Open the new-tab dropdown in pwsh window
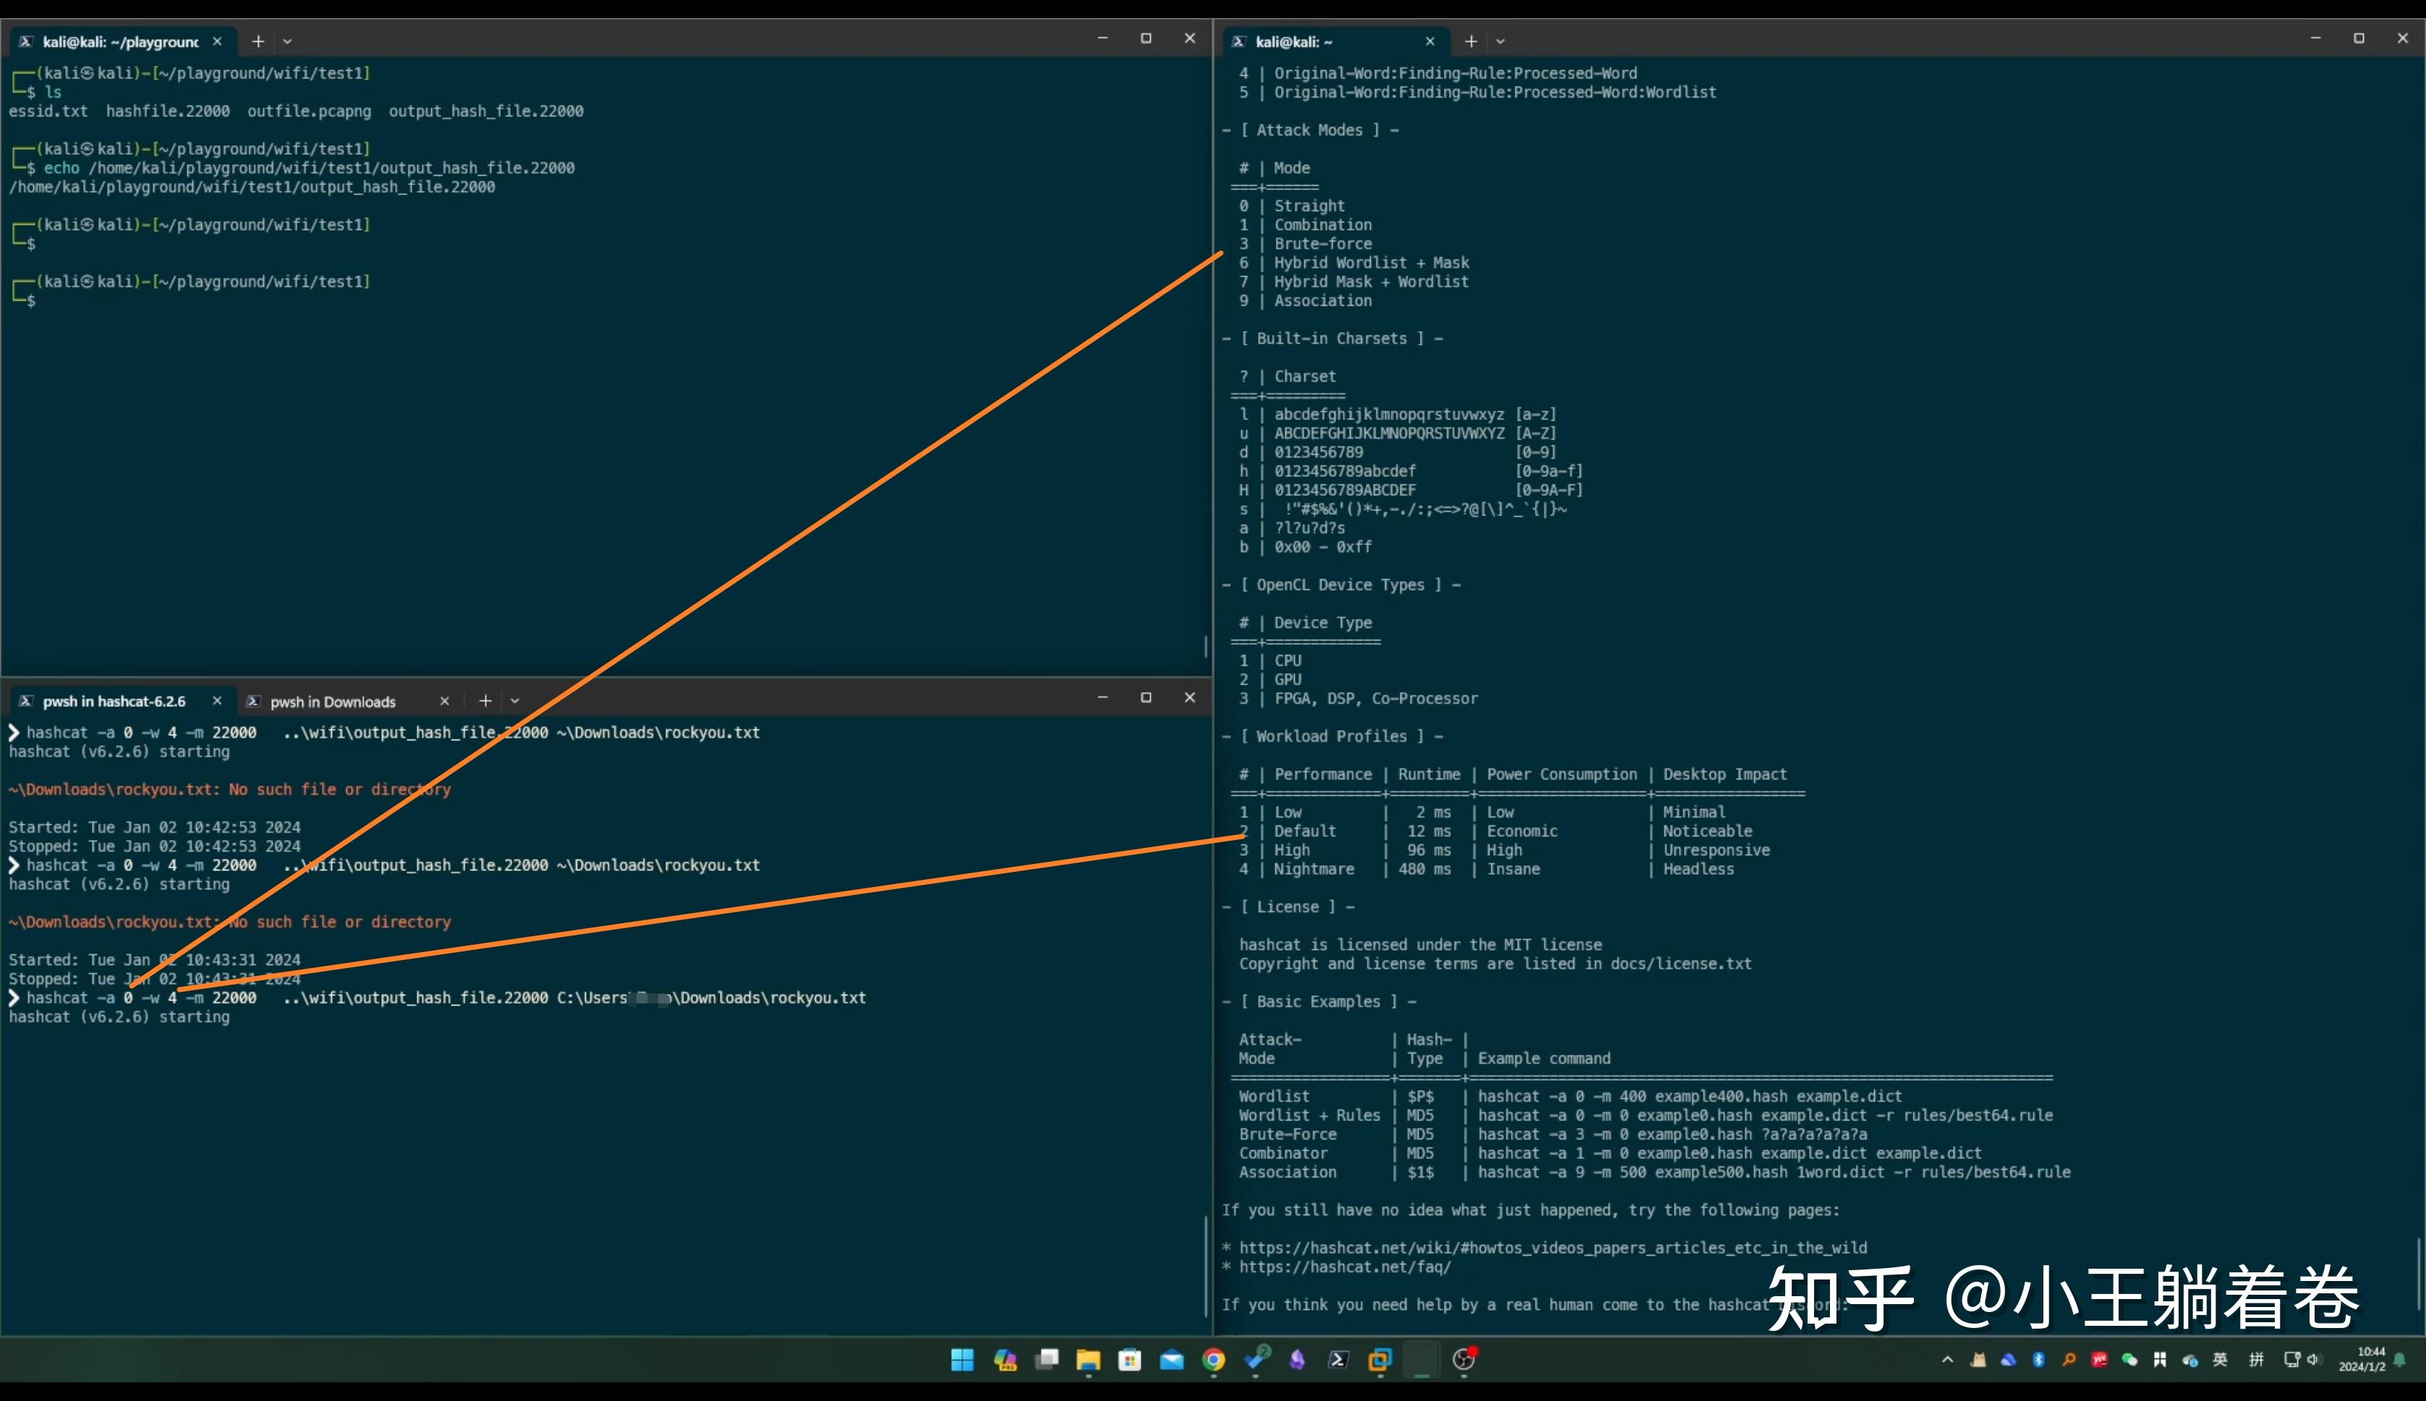Image resolution: width=2426 pixels, height=1401 pixels. [x=516, y=700]
